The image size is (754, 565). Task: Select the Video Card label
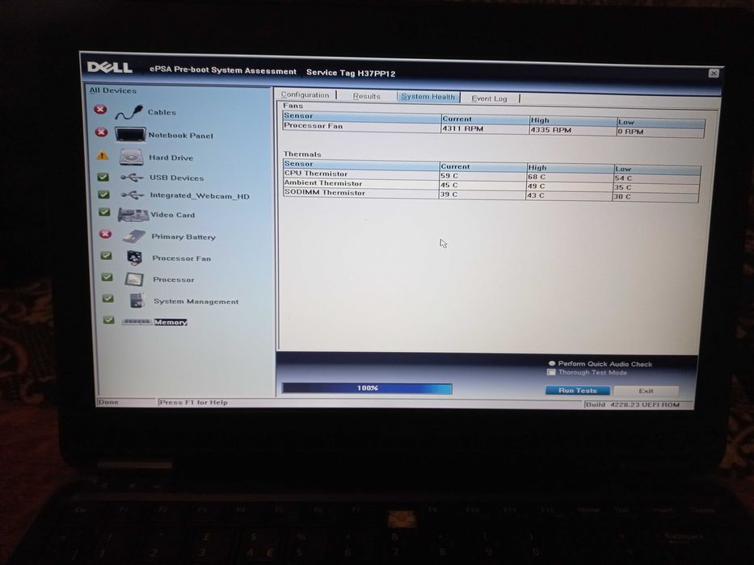(x=173, y=215)
